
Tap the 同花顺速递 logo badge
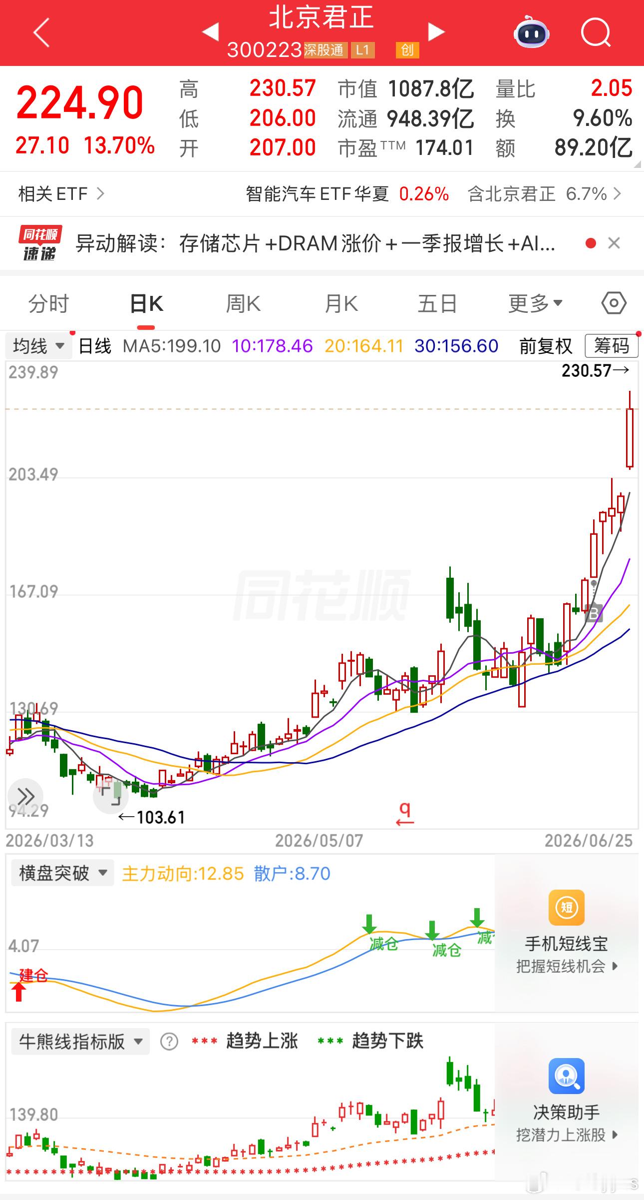(x=40, y=243)
